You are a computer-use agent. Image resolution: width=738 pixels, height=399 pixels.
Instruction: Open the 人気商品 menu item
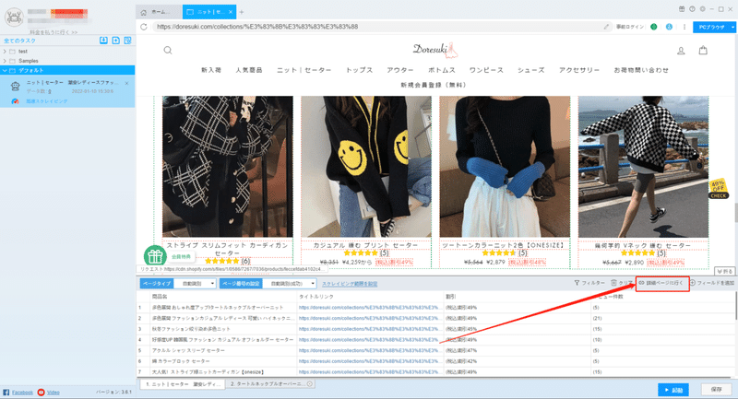[249, 70]
